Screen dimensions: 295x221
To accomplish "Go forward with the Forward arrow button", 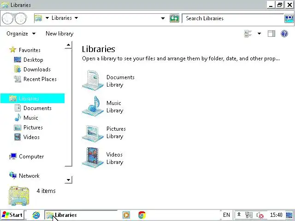I will 20,18.
